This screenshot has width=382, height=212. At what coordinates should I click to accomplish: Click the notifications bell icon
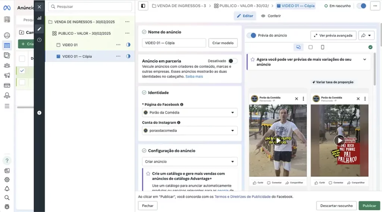click(x=7, y=189)
